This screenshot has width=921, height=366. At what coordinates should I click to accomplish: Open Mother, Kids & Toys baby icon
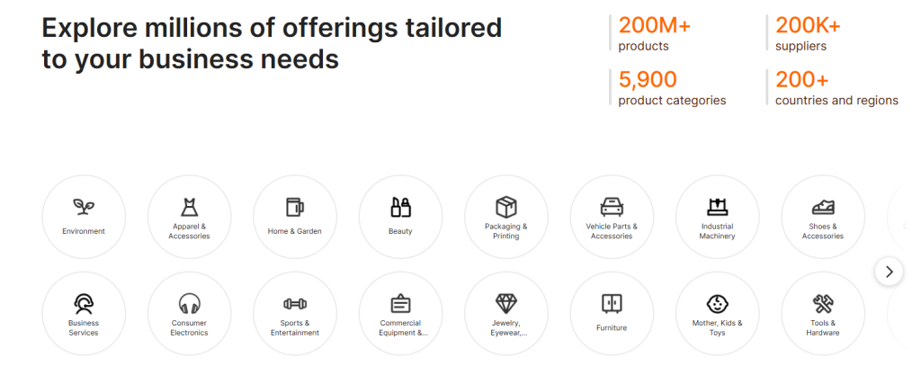(717, 304)
